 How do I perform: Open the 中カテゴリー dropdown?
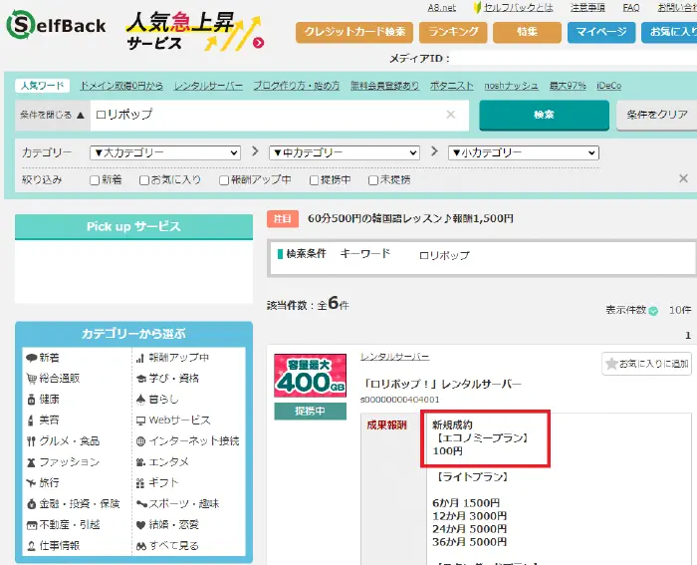pos(345,153)
